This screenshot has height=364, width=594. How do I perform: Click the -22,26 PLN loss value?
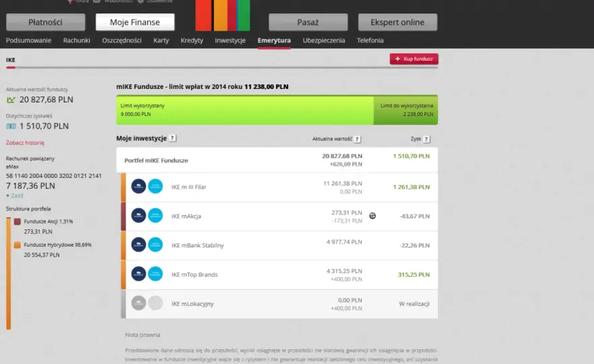(x=414, y=245)
